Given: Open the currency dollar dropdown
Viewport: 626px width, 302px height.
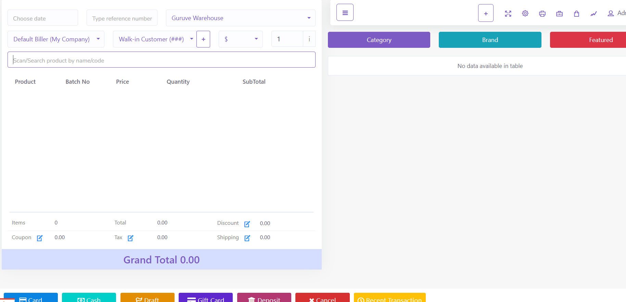Looking at the screenshot, I should point(241,39).
